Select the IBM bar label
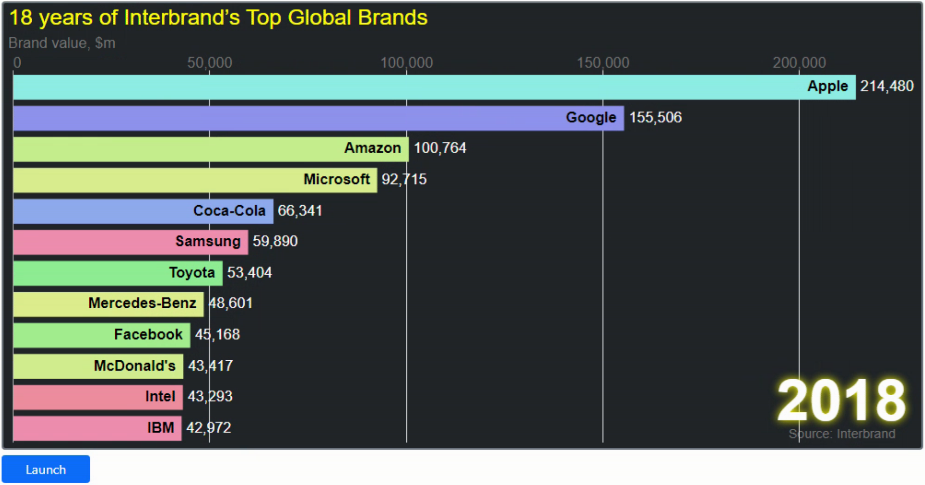 (161, 427)
